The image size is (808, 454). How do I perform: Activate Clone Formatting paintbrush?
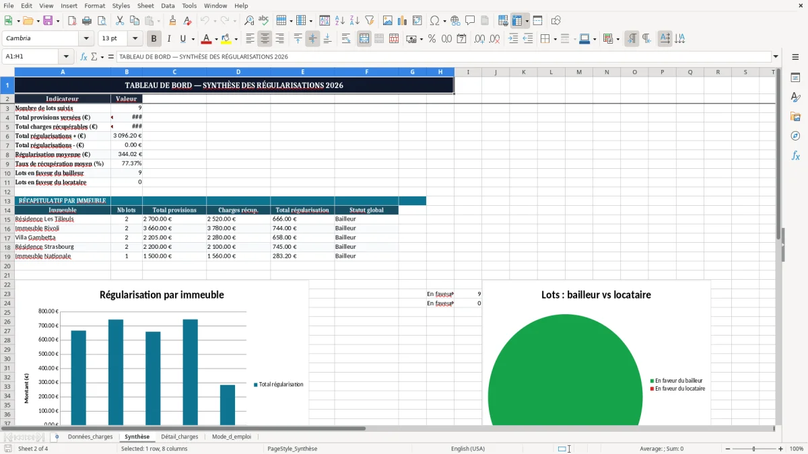coord(172,21)
